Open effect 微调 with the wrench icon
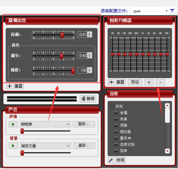178x169 pixels. point(117,160)
